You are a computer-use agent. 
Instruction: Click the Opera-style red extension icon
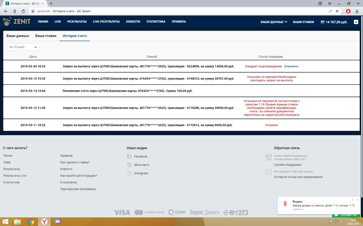[348, 11]
